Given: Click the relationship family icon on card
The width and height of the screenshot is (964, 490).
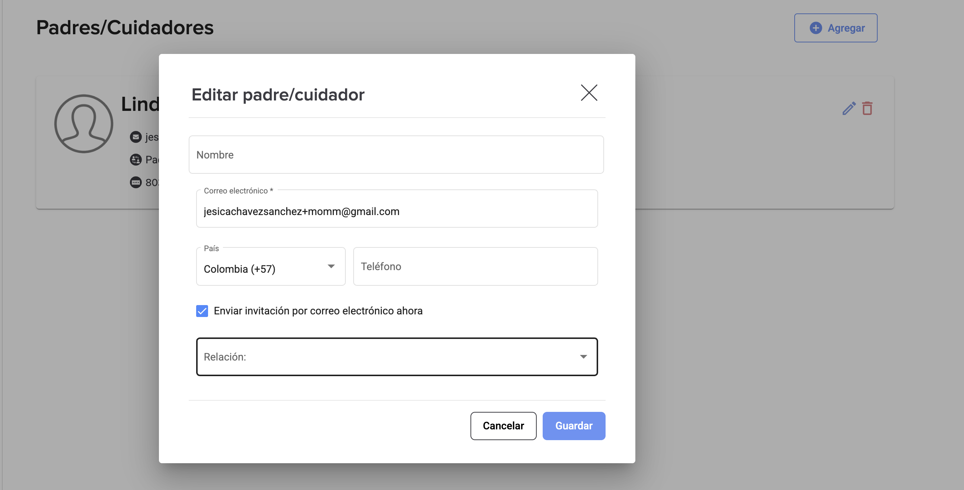Looking at the screenshot, I should click(135, 160).
